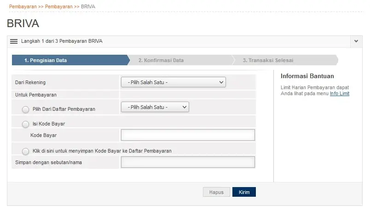
Task: Select step 3. Transaksi Selesai tab
Action: tap(285, 60)
